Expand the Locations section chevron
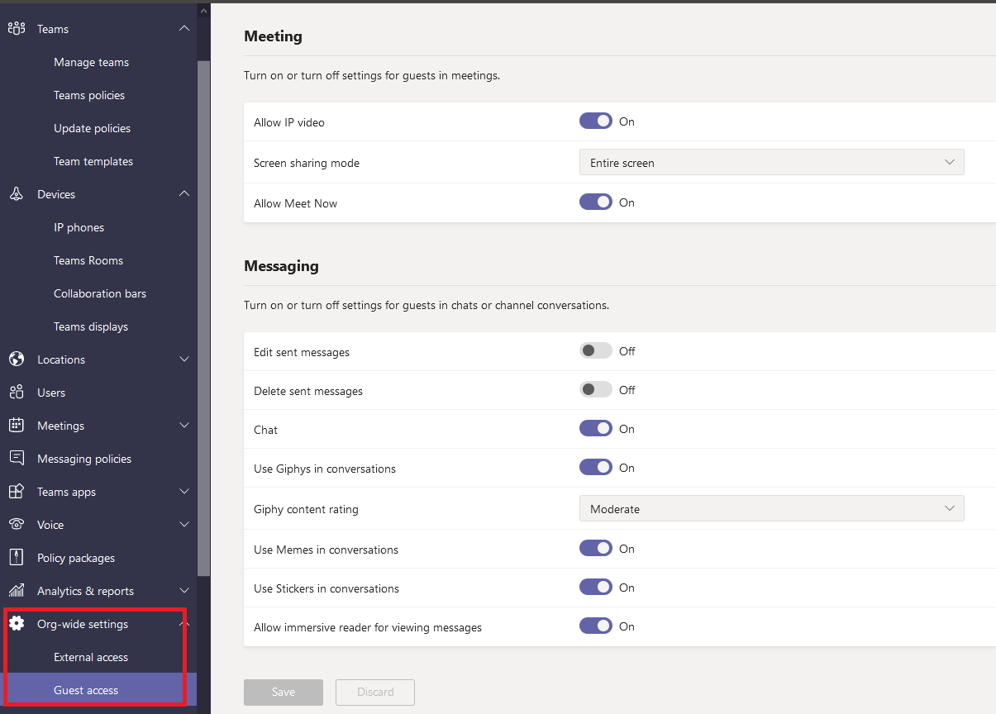 pos(184,359)
